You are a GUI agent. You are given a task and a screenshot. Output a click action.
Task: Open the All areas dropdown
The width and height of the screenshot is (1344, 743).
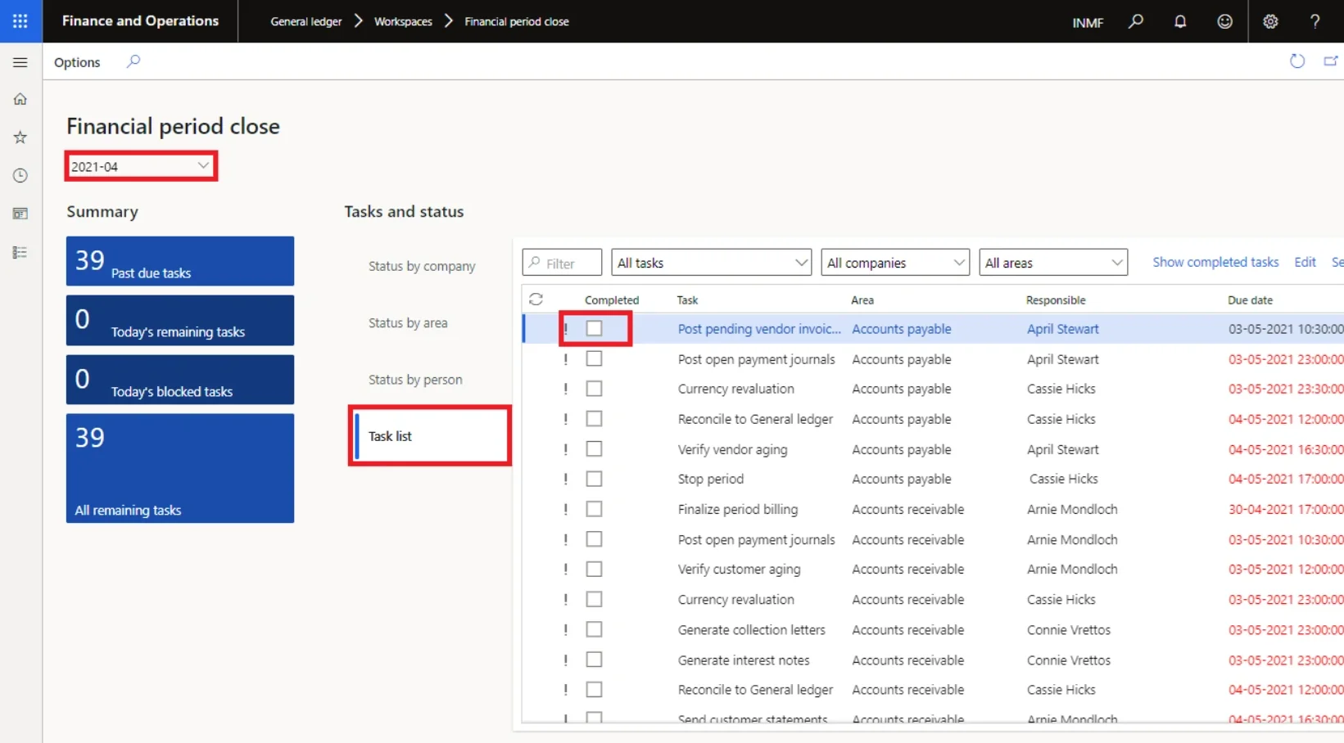point(1053,263)
